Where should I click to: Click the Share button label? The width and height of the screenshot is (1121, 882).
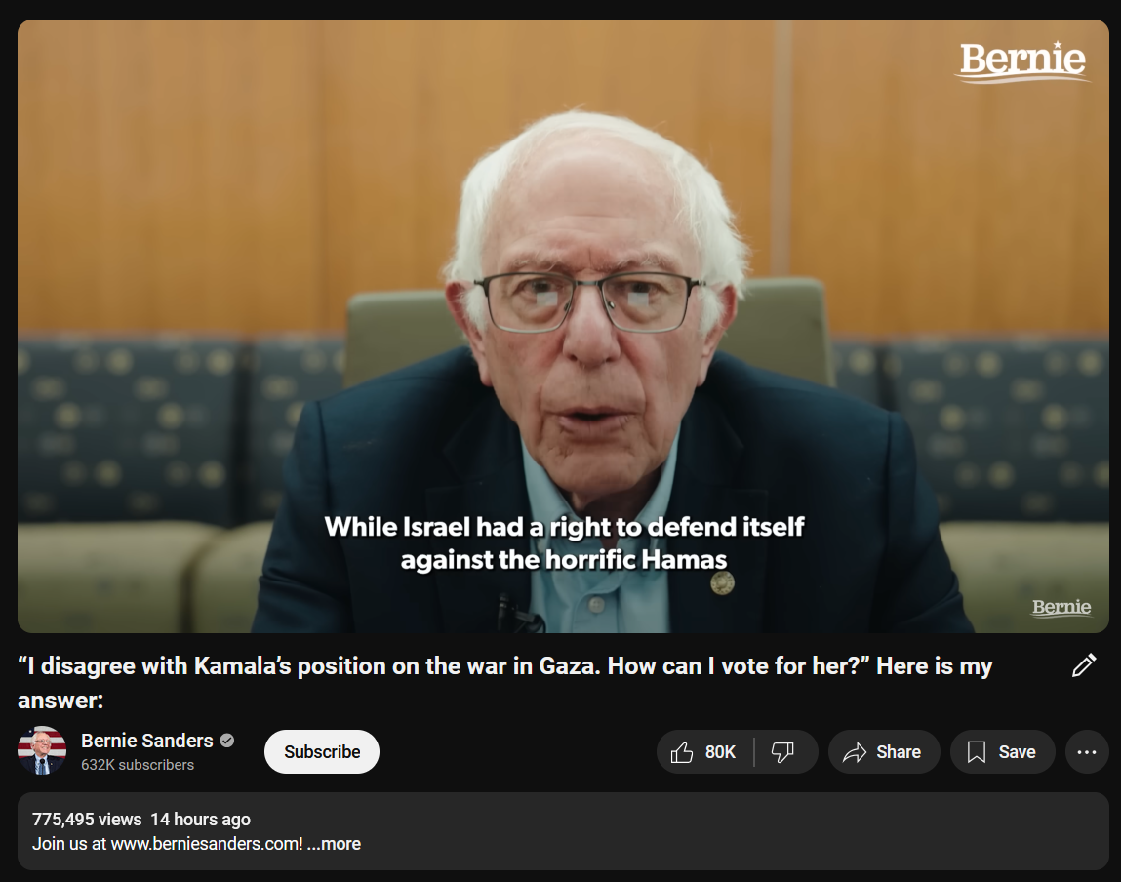click(x=898, y=752)
